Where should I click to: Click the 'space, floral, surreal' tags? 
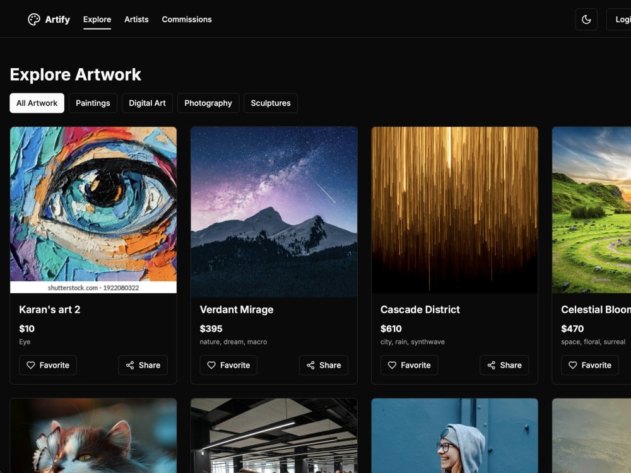coord(593,342)
